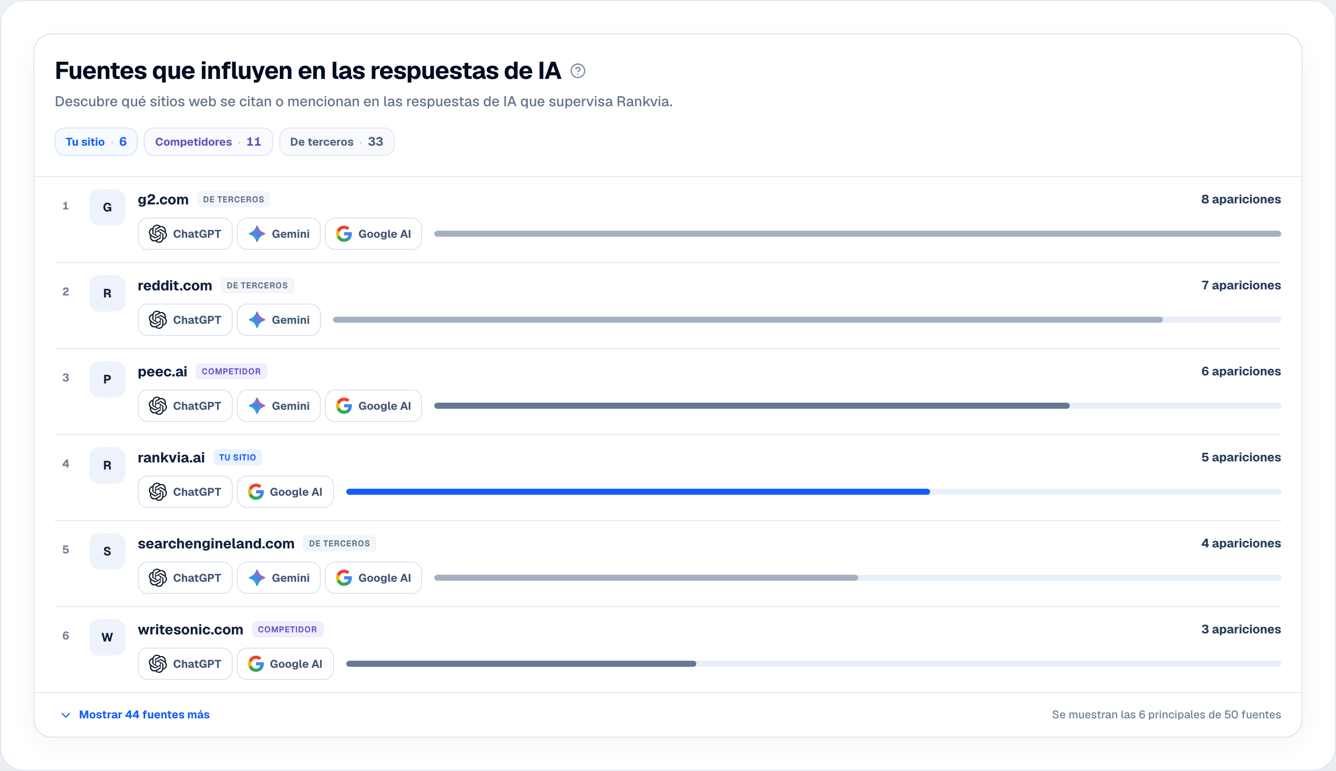Click Mostrar 44 fuentes más link
The height and width of the screenshot is (771, 1336).
(x=144, y=715)
